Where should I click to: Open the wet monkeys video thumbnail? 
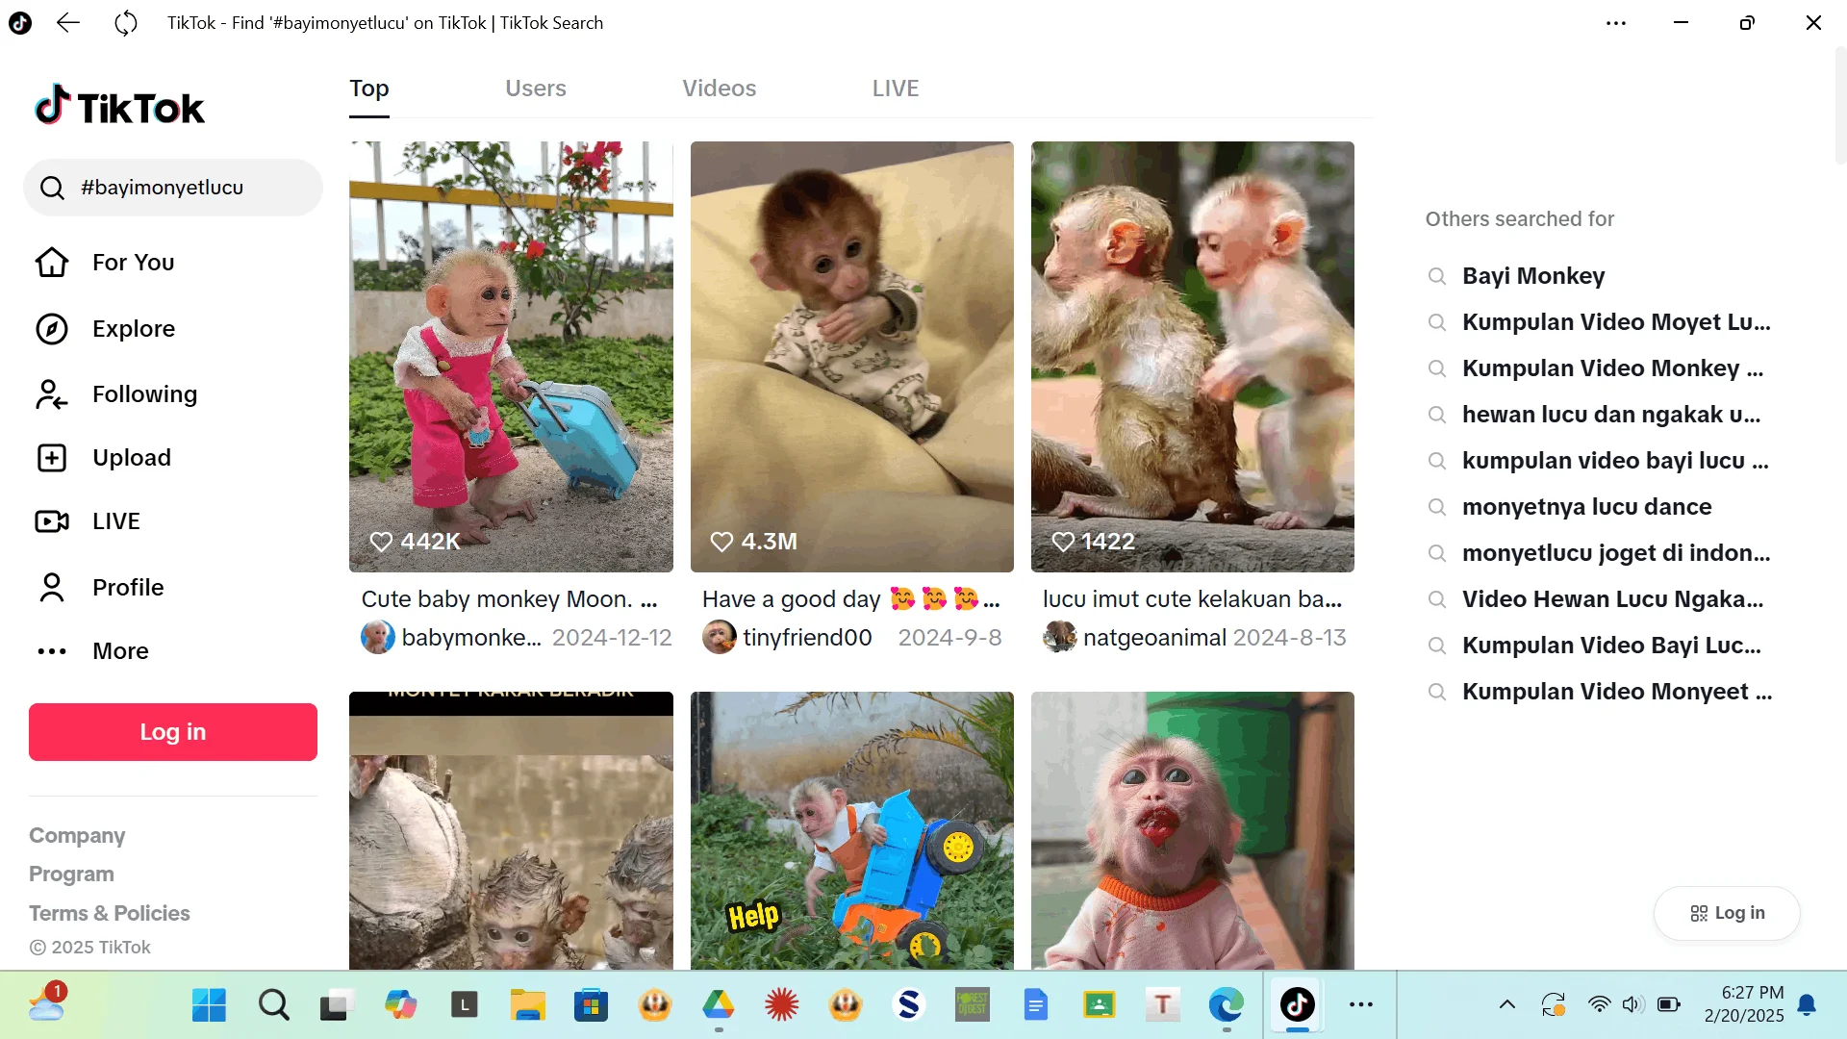[511, 830]
